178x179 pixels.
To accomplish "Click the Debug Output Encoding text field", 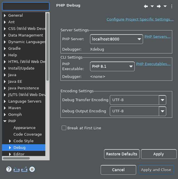I will [134, 111].
